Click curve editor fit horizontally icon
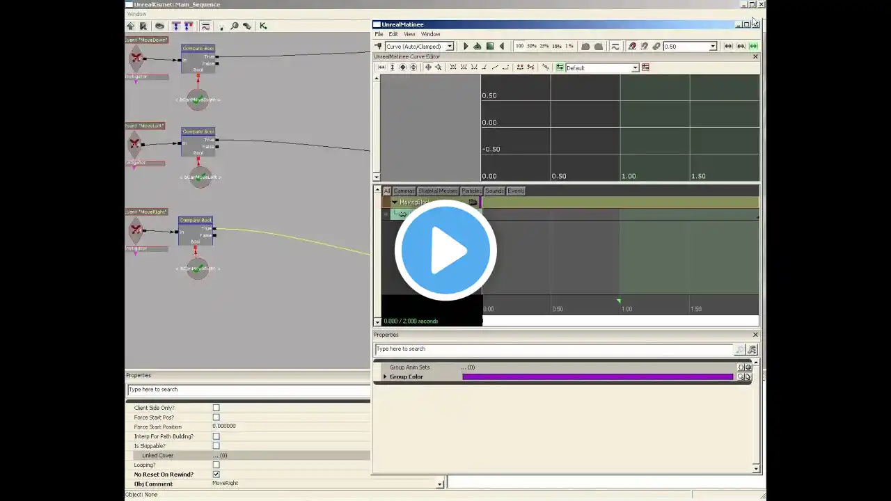 (x=381, y=67)
